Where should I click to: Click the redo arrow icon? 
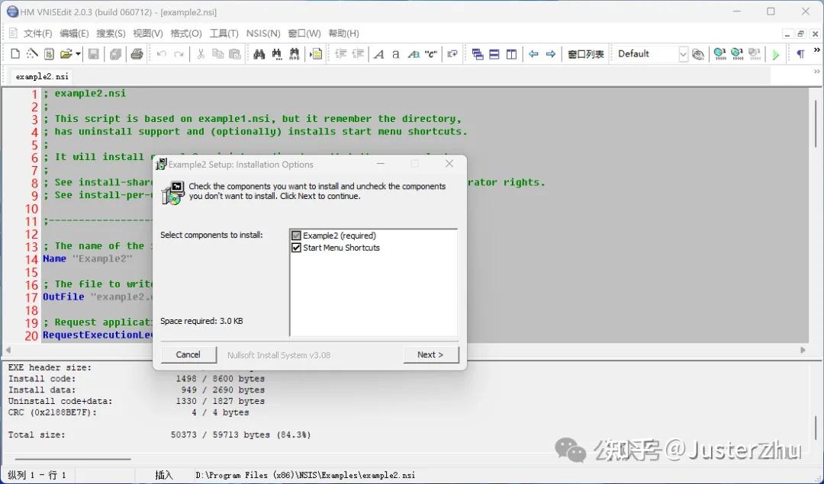click(179, 54)
